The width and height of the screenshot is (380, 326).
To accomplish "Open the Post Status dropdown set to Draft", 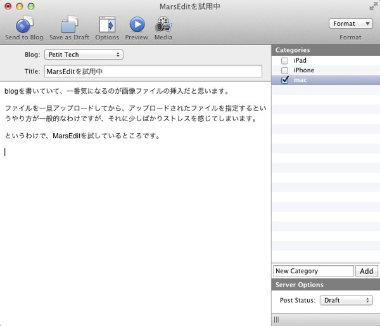I will tap(346, 300).
